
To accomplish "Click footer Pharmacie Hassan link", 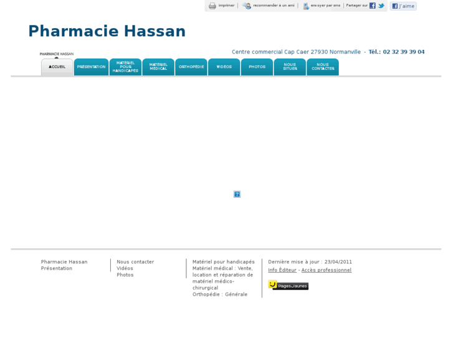I will 64,262.
